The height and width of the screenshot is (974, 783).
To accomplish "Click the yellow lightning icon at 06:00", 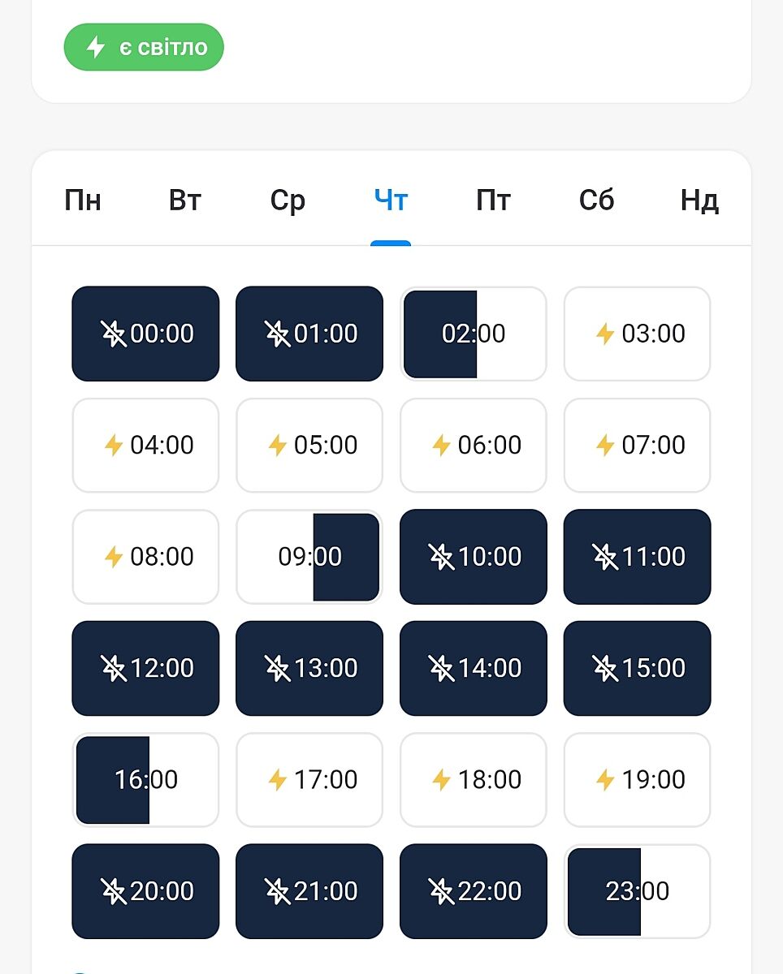I will point(441,445).
